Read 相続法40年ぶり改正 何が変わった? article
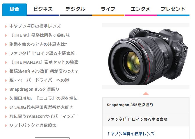Image resolution: width=195 pixels, height=139 pixels. pyautogui.click(x=44, y=71)
